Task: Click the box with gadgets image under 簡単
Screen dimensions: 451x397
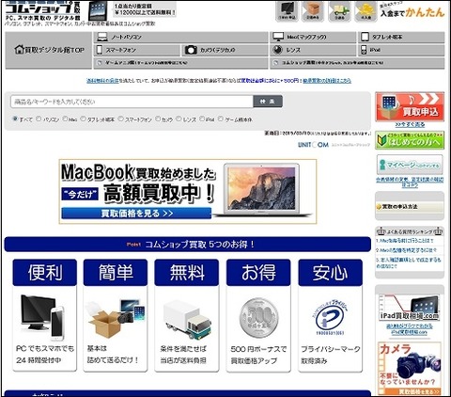Action: [x=116, y=318]
